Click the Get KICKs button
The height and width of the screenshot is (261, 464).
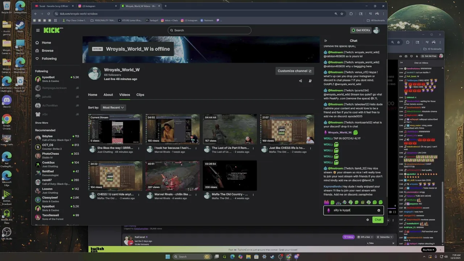point(361,30)
